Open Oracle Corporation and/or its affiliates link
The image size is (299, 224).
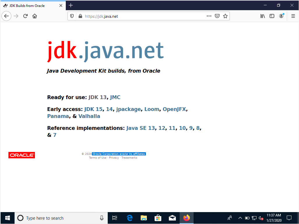(119, 154)
